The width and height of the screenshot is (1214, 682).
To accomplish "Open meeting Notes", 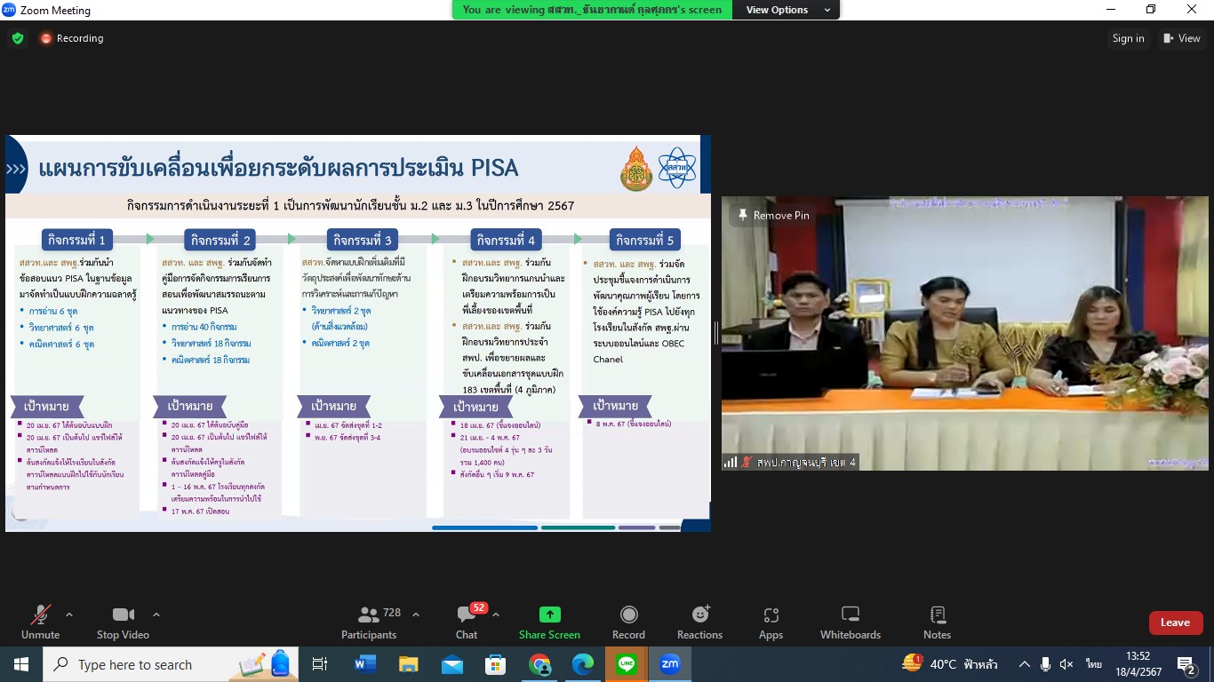I will [937, 622].
